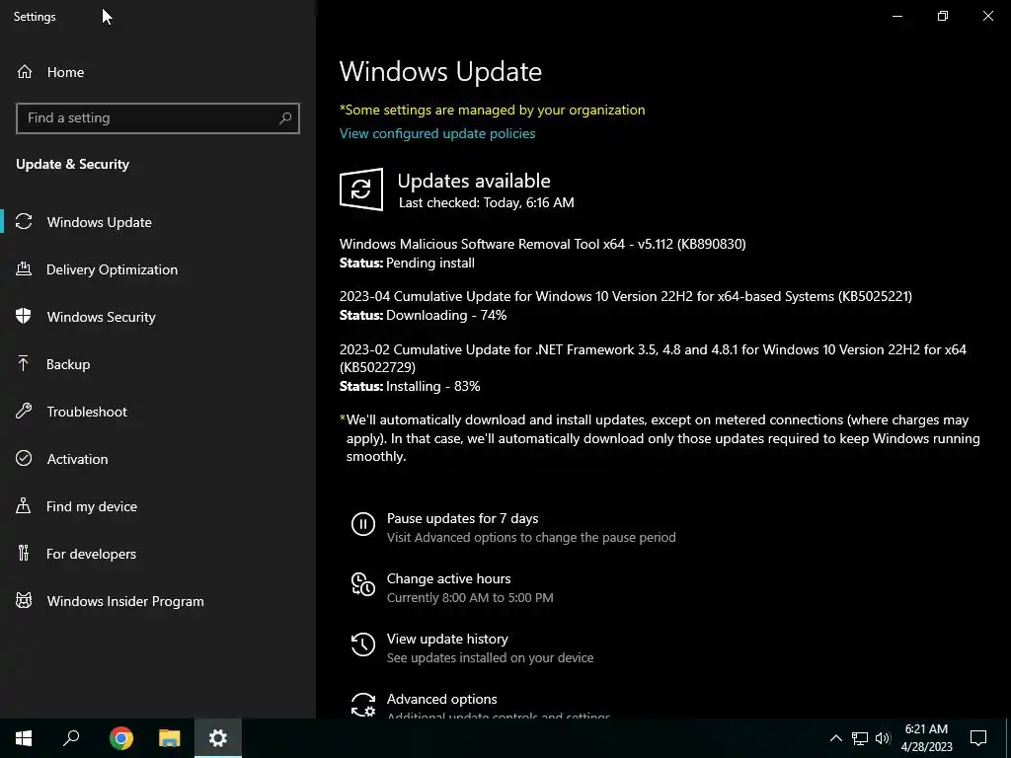Open File Explorer from the taskbar
The height and width of the screenshot is (758, 1011).
tap(170, 738)
